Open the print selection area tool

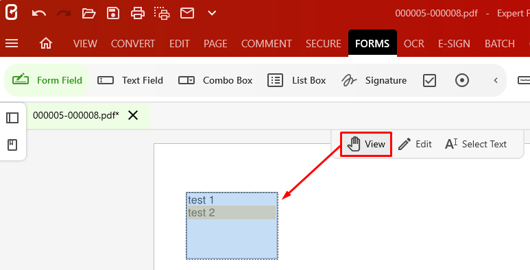pyautogui.click(x=162, y=13)
